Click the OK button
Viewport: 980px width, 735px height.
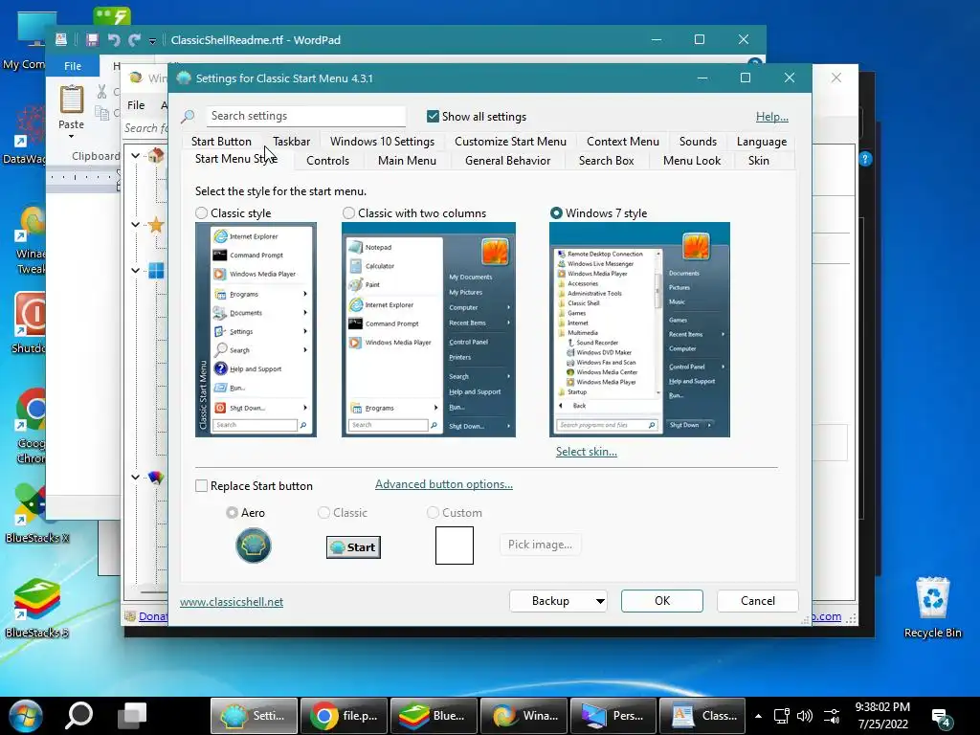[x=662, y=601]
